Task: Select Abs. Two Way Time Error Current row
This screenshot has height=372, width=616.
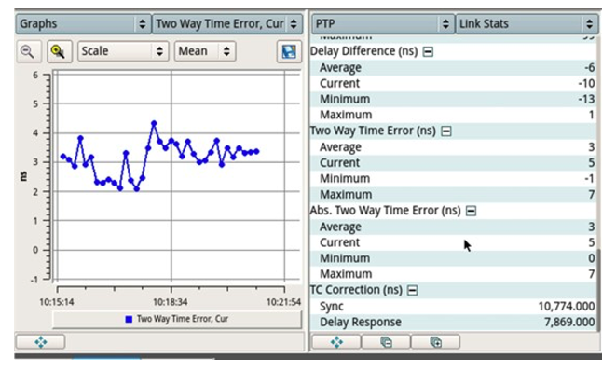Action: point(453,242)
